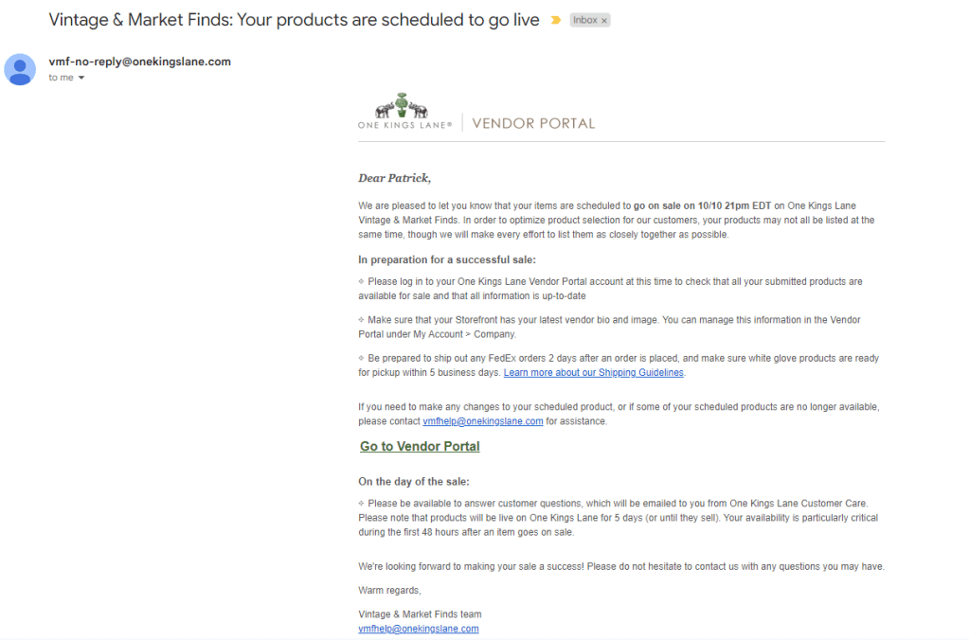Click the "Dear Patrick," greeting

(394, 178)
